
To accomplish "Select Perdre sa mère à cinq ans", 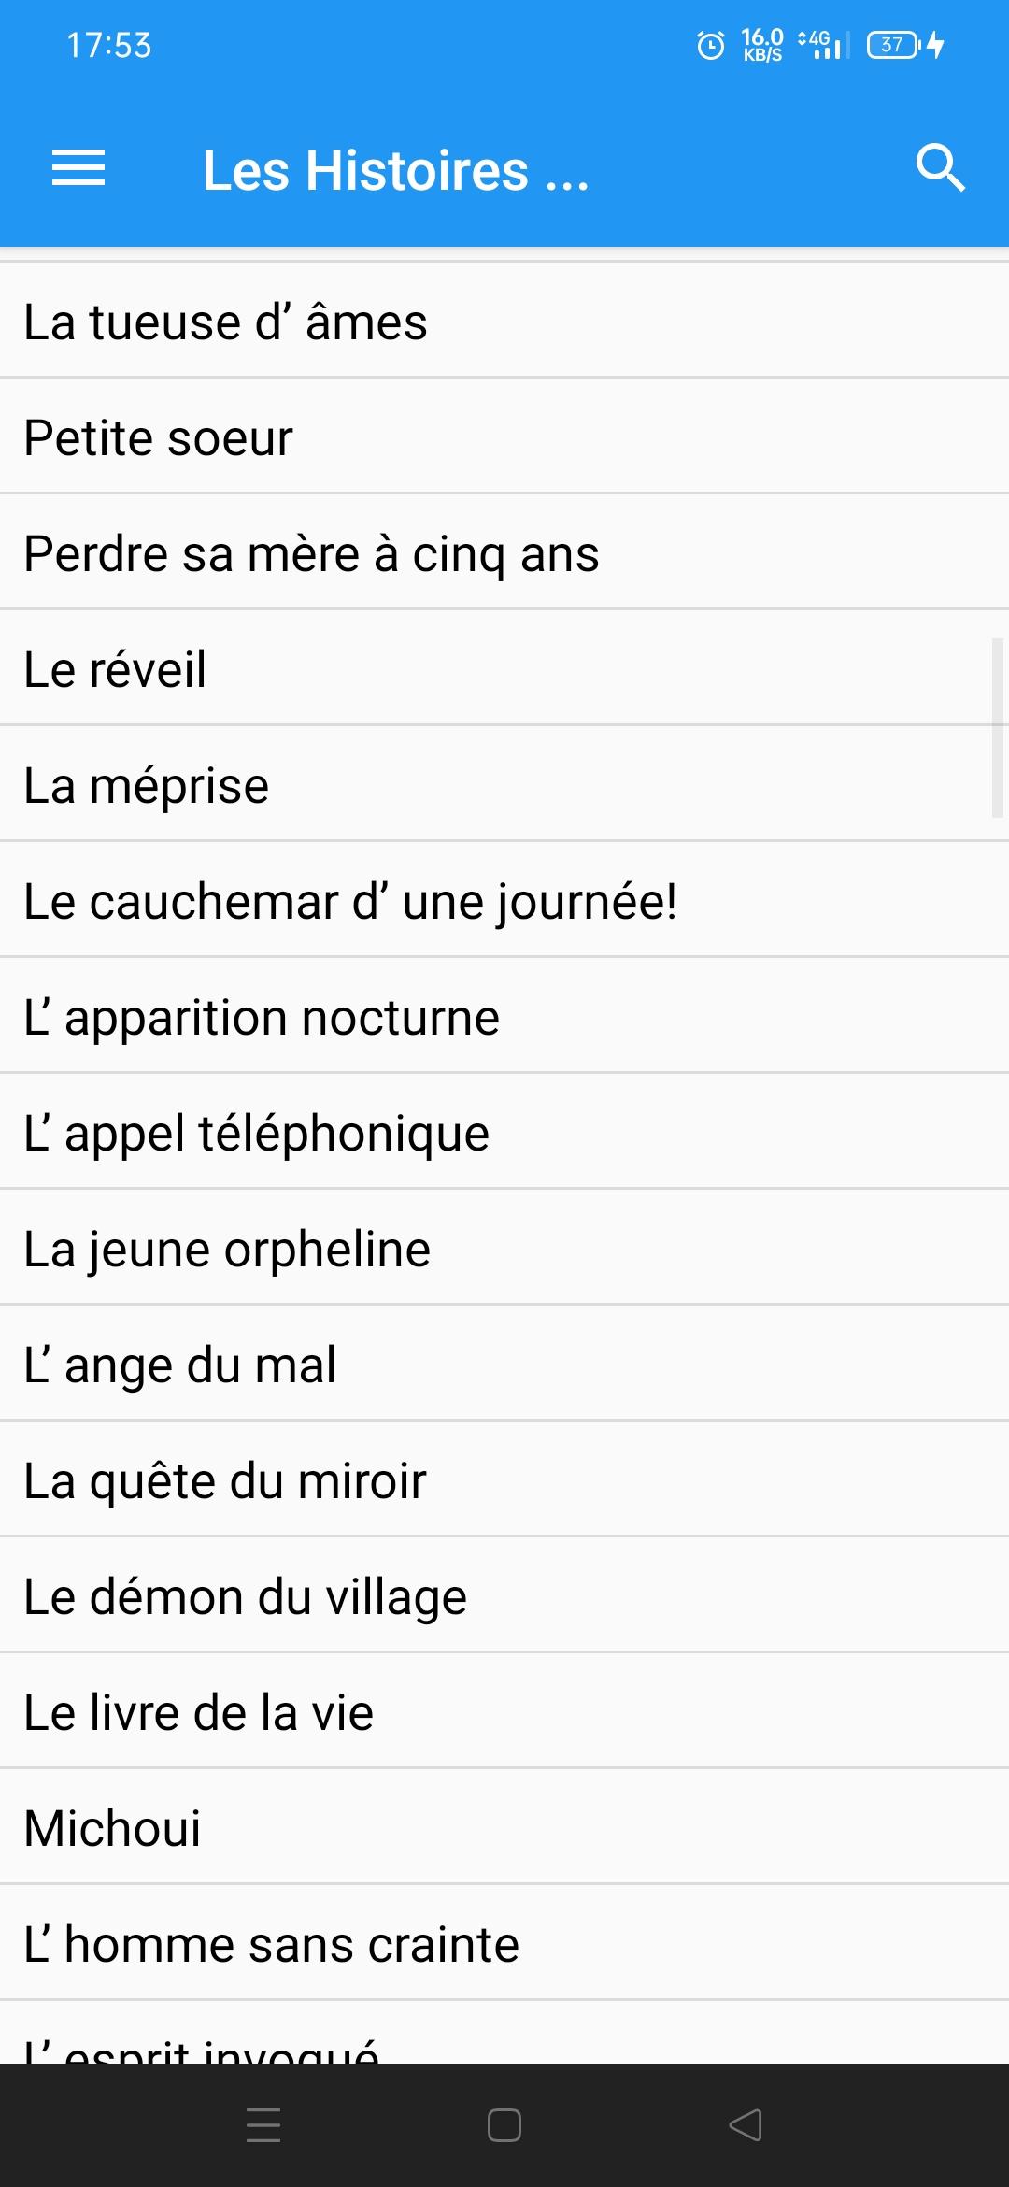I will (x=504, y=552).
